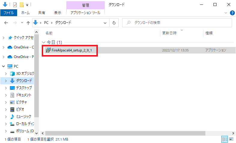Select the ボリューム (D drive icon
Image resolution: width=236 pixels, height=143 pixels.
pyautogui.click(x=12, y=131)
